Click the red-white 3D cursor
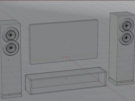135x101 pixels. coord(66,57)
